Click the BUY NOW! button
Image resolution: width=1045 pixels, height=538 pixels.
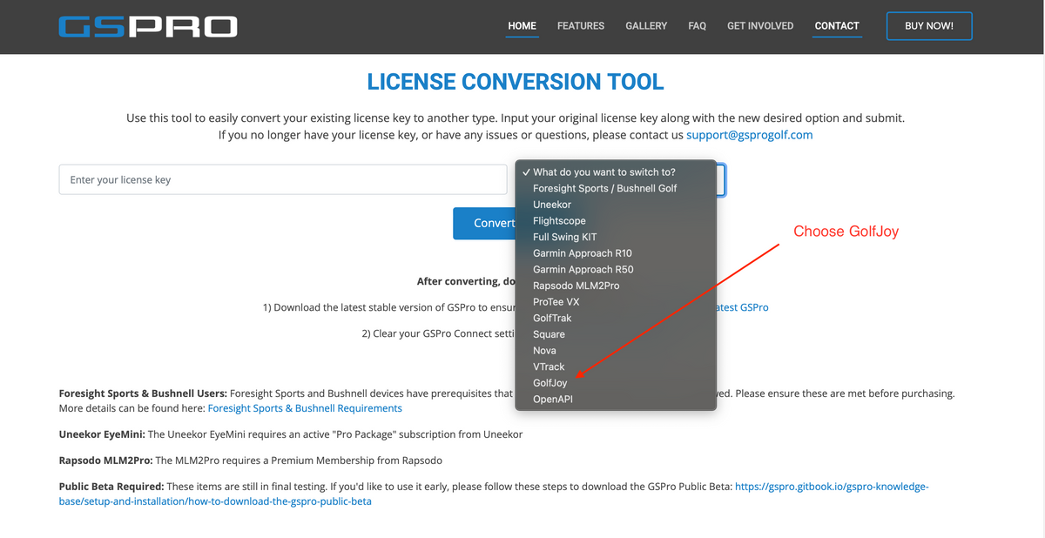click(929, 26)
